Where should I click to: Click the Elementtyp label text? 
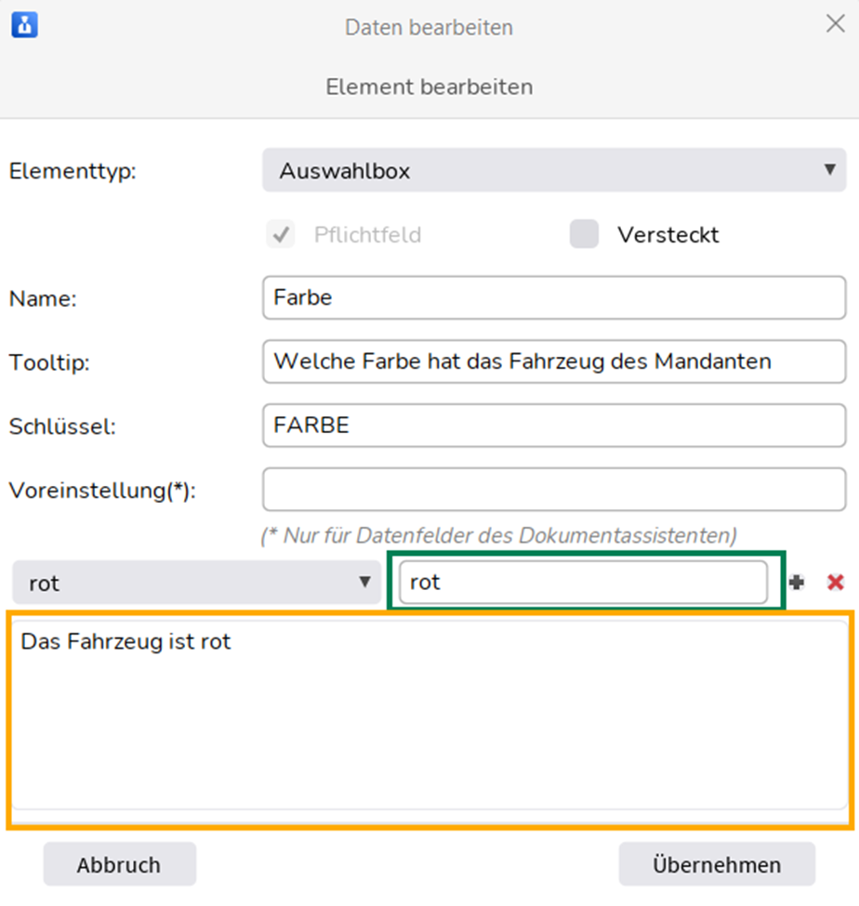73,172
